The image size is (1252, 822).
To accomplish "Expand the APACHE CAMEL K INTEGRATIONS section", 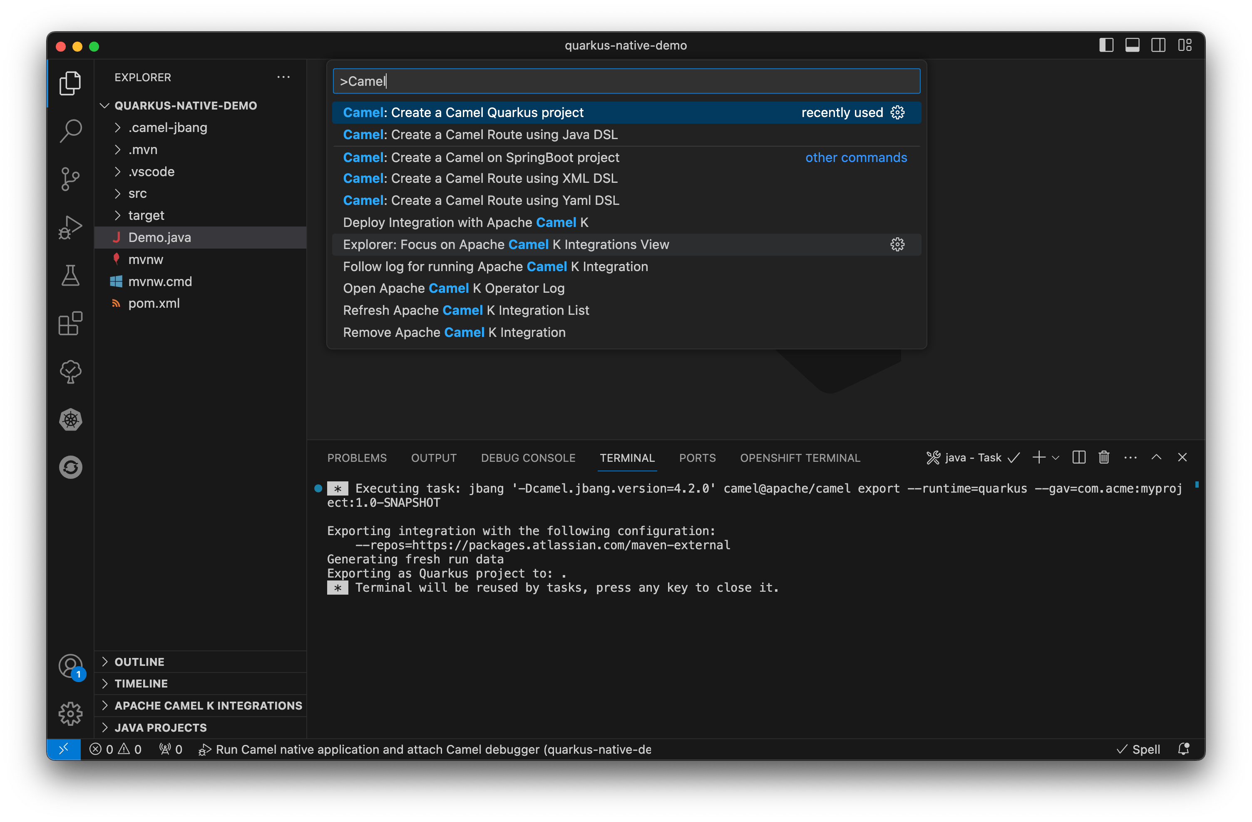I will 208,705.
